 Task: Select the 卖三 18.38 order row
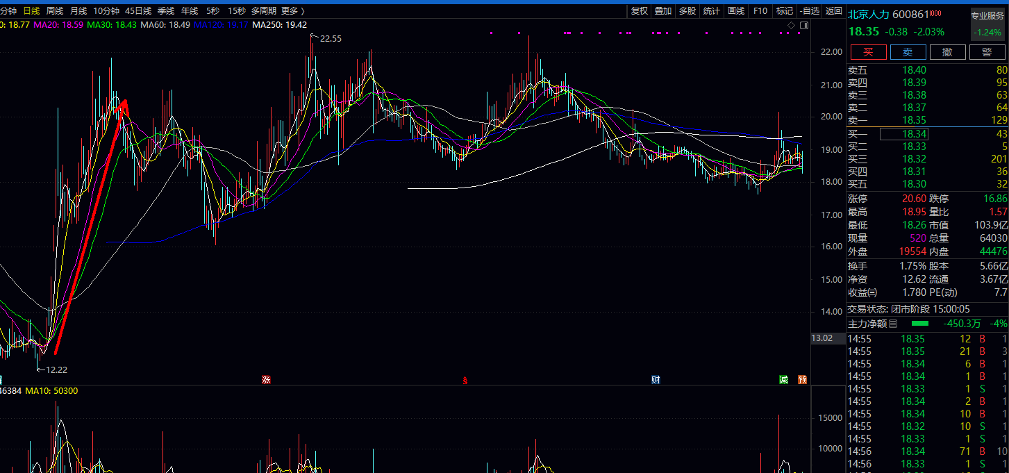pos(928,95)
